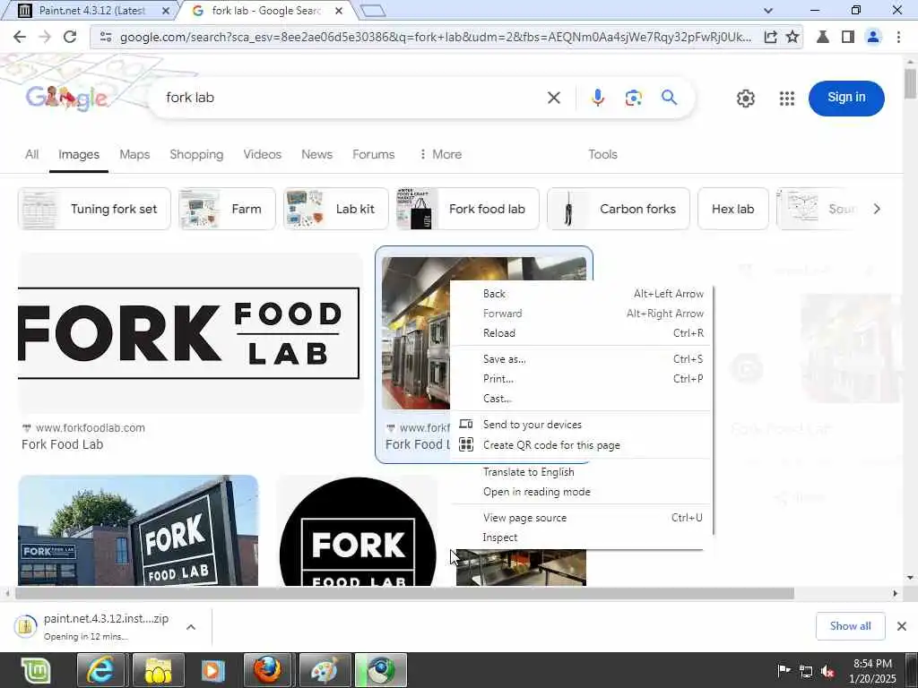Select the Images tab
Screen dimensions: 918x688
[x=79, y=154]
